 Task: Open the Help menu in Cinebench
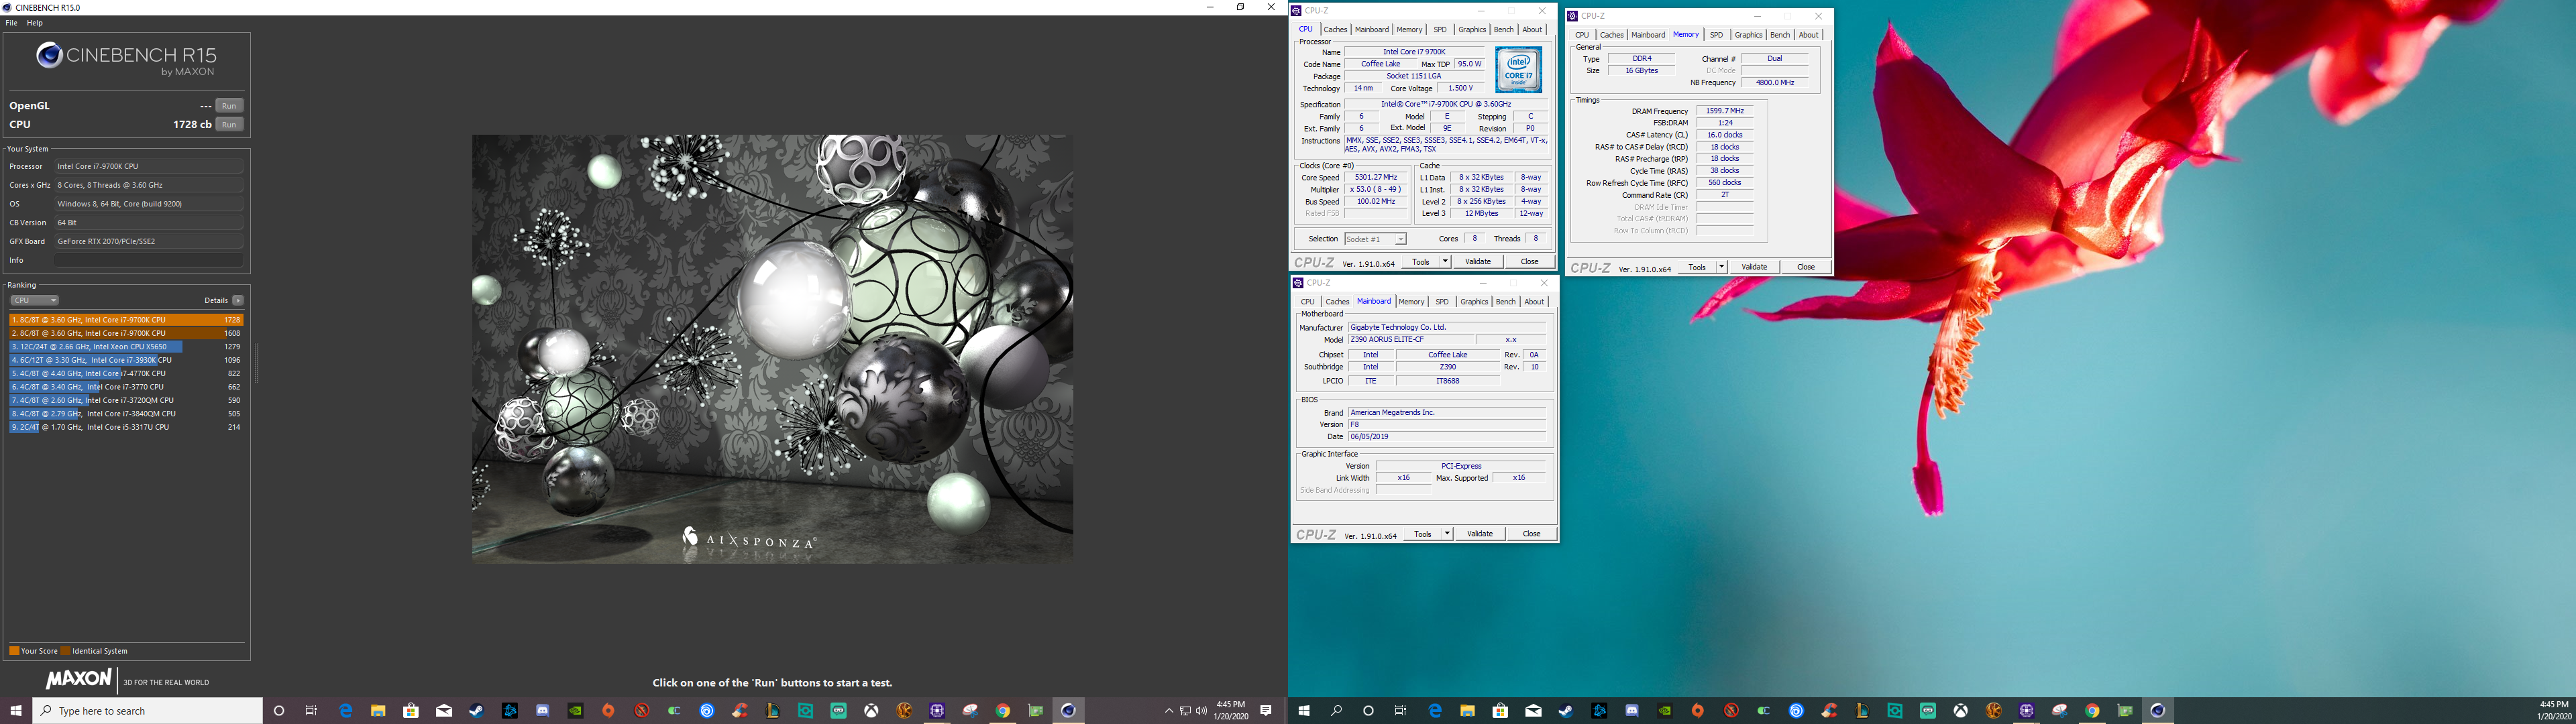(35, 22)
